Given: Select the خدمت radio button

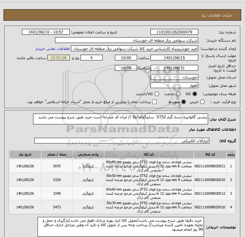Looking at the screenshot, I should [178, 94].
